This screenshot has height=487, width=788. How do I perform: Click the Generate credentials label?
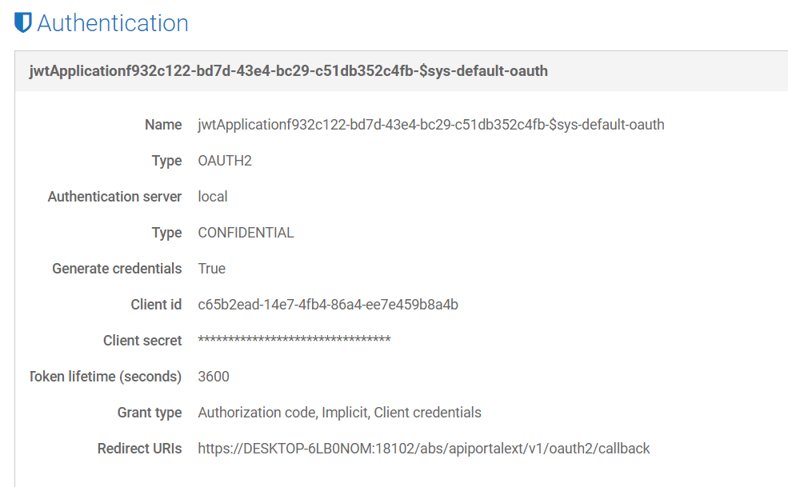point(117,269)
